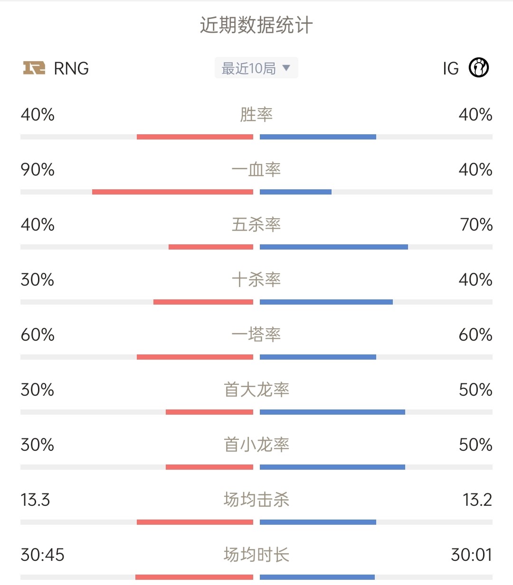Screen dimensions: 513x585
Task: Select the RNG team name
Action: pos(71,68)
